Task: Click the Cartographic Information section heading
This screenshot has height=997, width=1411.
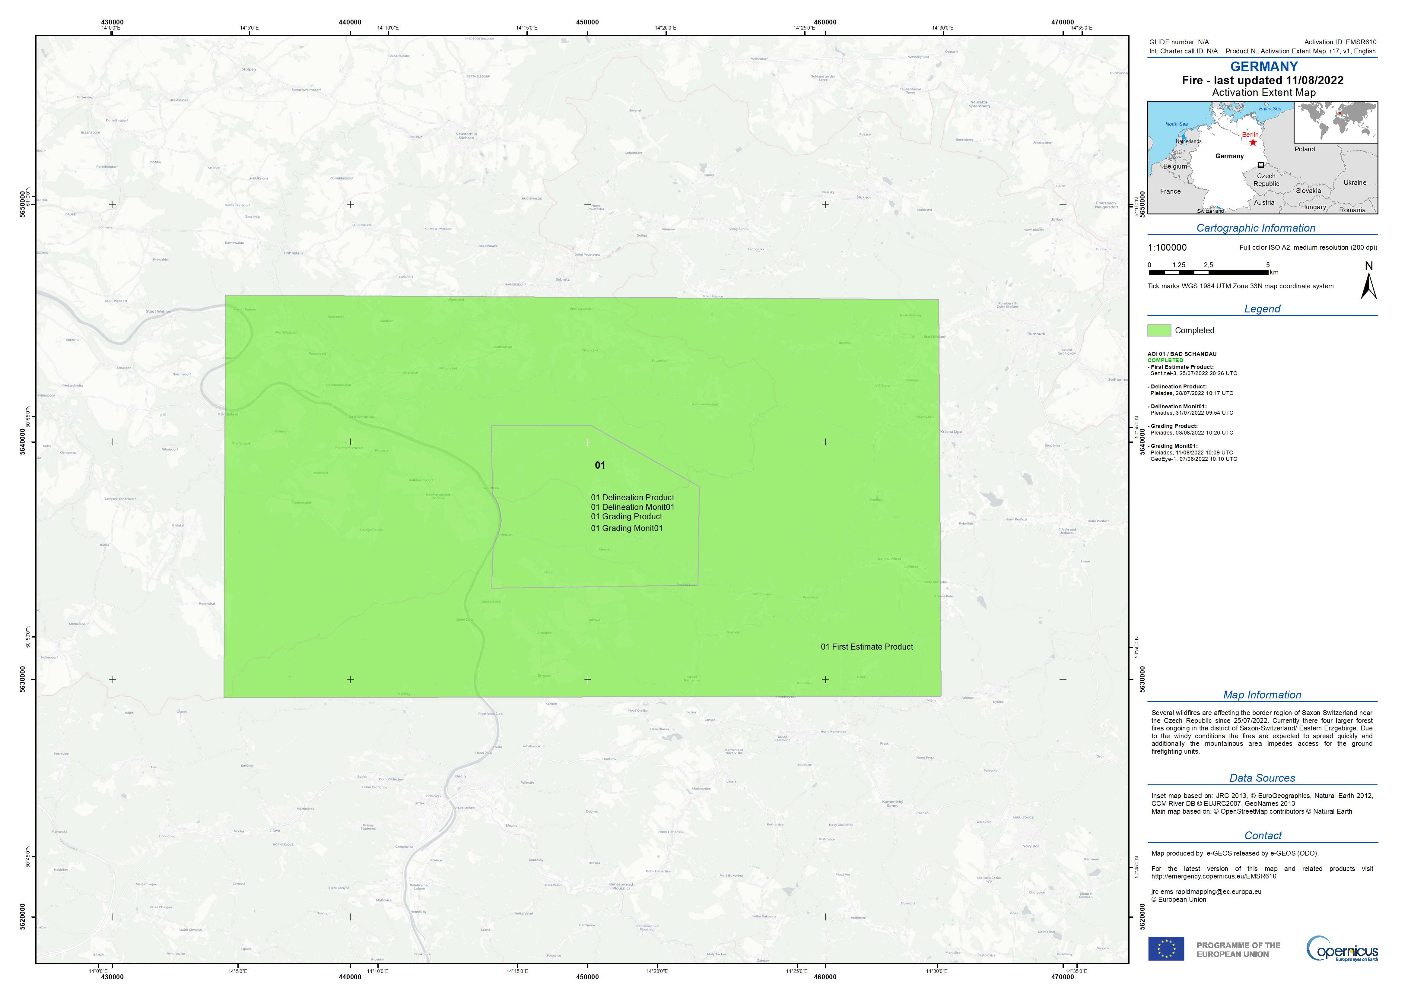Action: click(1256, 228)
